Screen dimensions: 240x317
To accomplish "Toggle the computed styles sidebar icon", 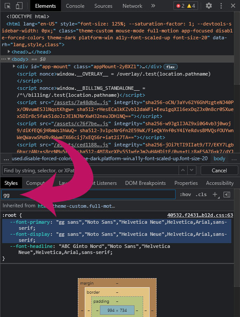I will pyautogui.click(x=227, y=194).
